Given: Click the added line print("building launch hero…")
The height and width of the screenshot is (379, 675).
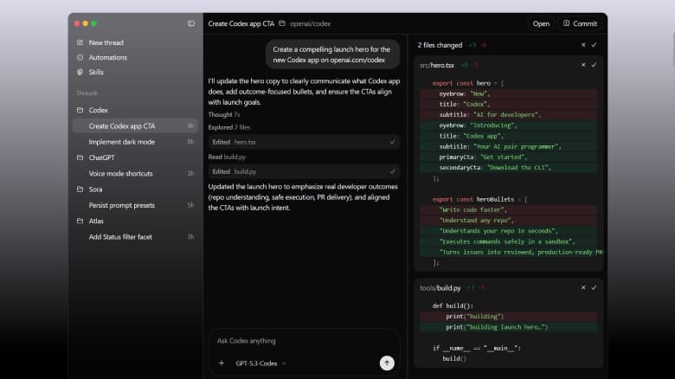Looking at the screenshot, I should click(509, 327).
